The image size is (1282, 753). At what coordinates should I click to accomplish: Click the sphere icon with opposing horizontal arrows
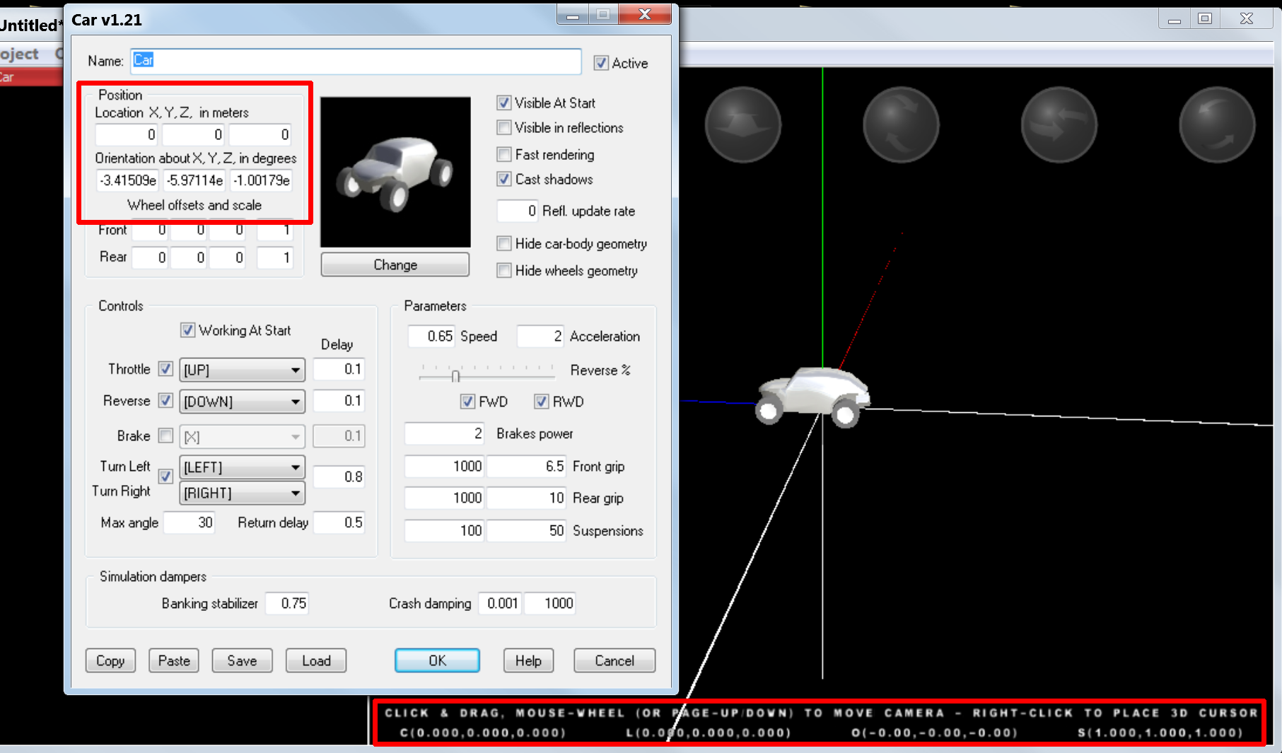coord(1059,125)
